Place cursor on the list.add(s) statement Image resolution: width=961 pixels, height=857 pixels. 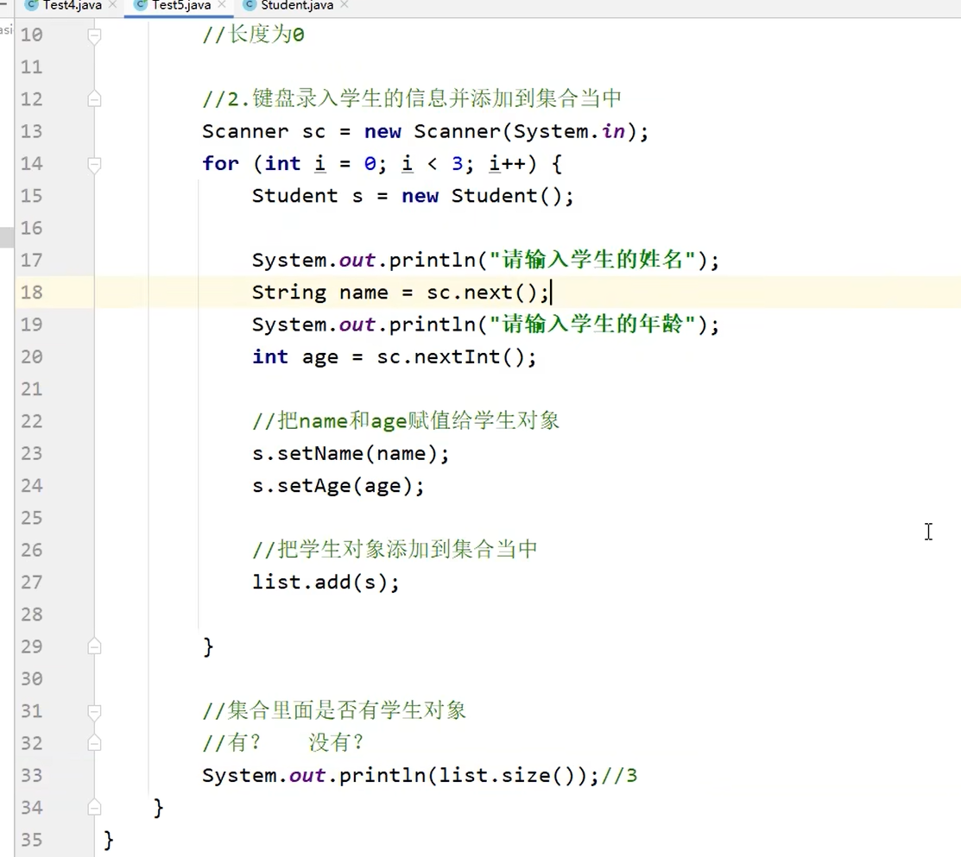coord(324,582)
